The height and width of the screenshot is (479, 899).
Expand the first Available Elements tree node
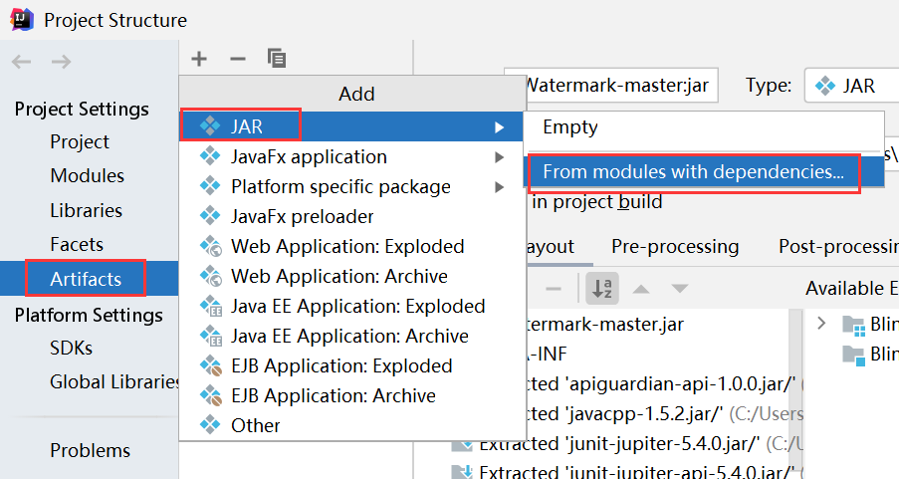pos(821,324)
